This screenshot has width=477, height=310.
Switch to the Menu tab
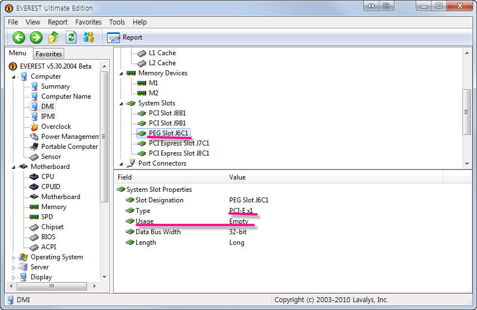18,53
